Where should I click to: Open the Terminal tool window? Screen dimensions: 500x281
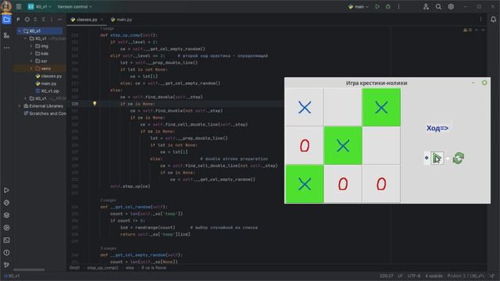6,240
